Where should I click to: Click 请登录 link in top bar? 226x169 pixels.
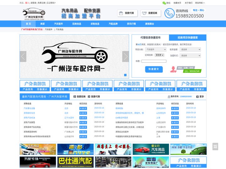tap(34, 3)
